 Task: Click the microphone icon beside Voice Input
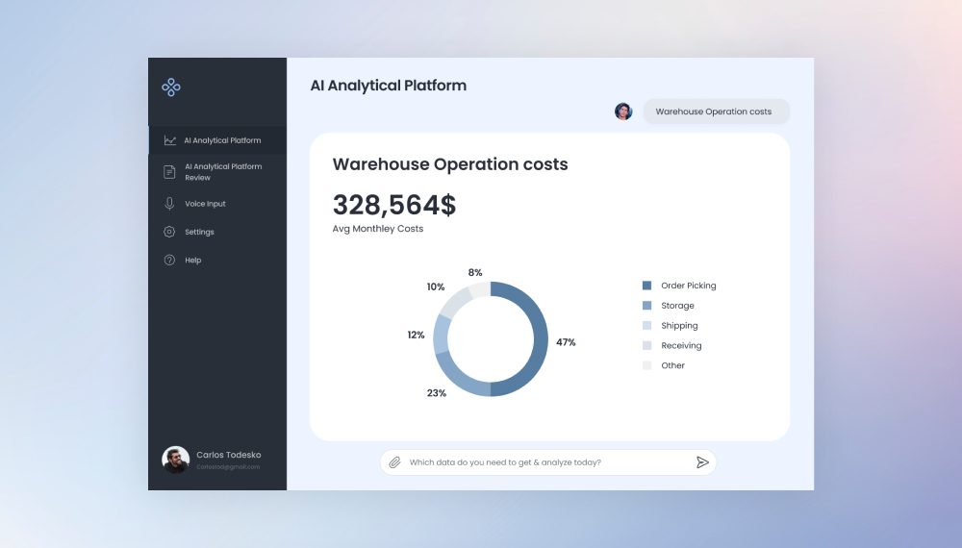[169, 204]
